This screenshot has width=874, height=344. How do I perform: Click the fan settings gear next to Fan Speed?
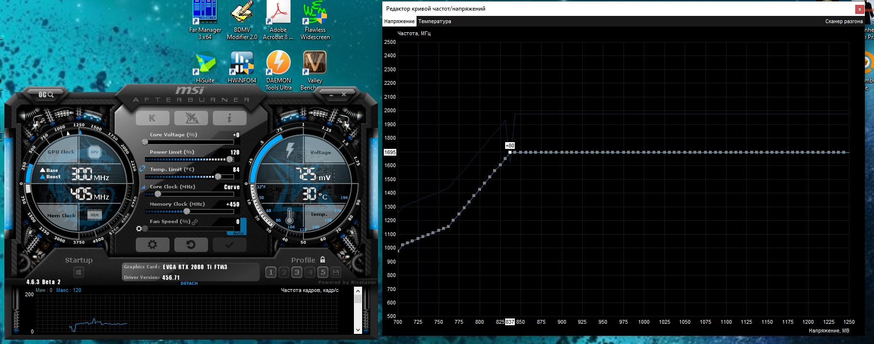[139, 228]
